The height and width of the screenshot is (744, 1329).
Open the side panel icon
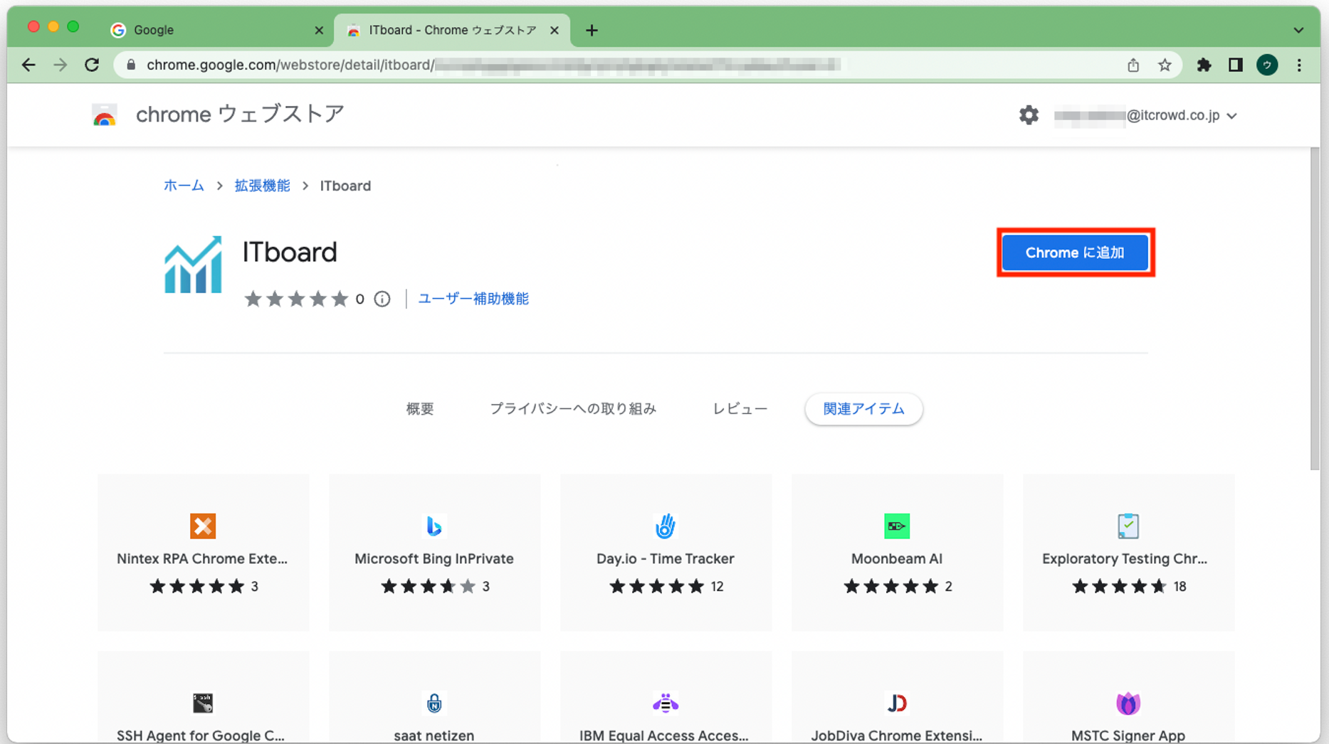[1236, 65]
